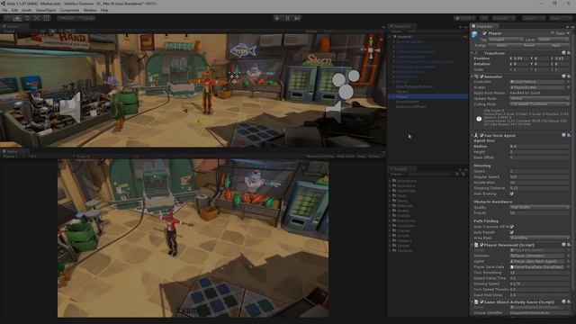Open the File menu

tap(4, 10)
